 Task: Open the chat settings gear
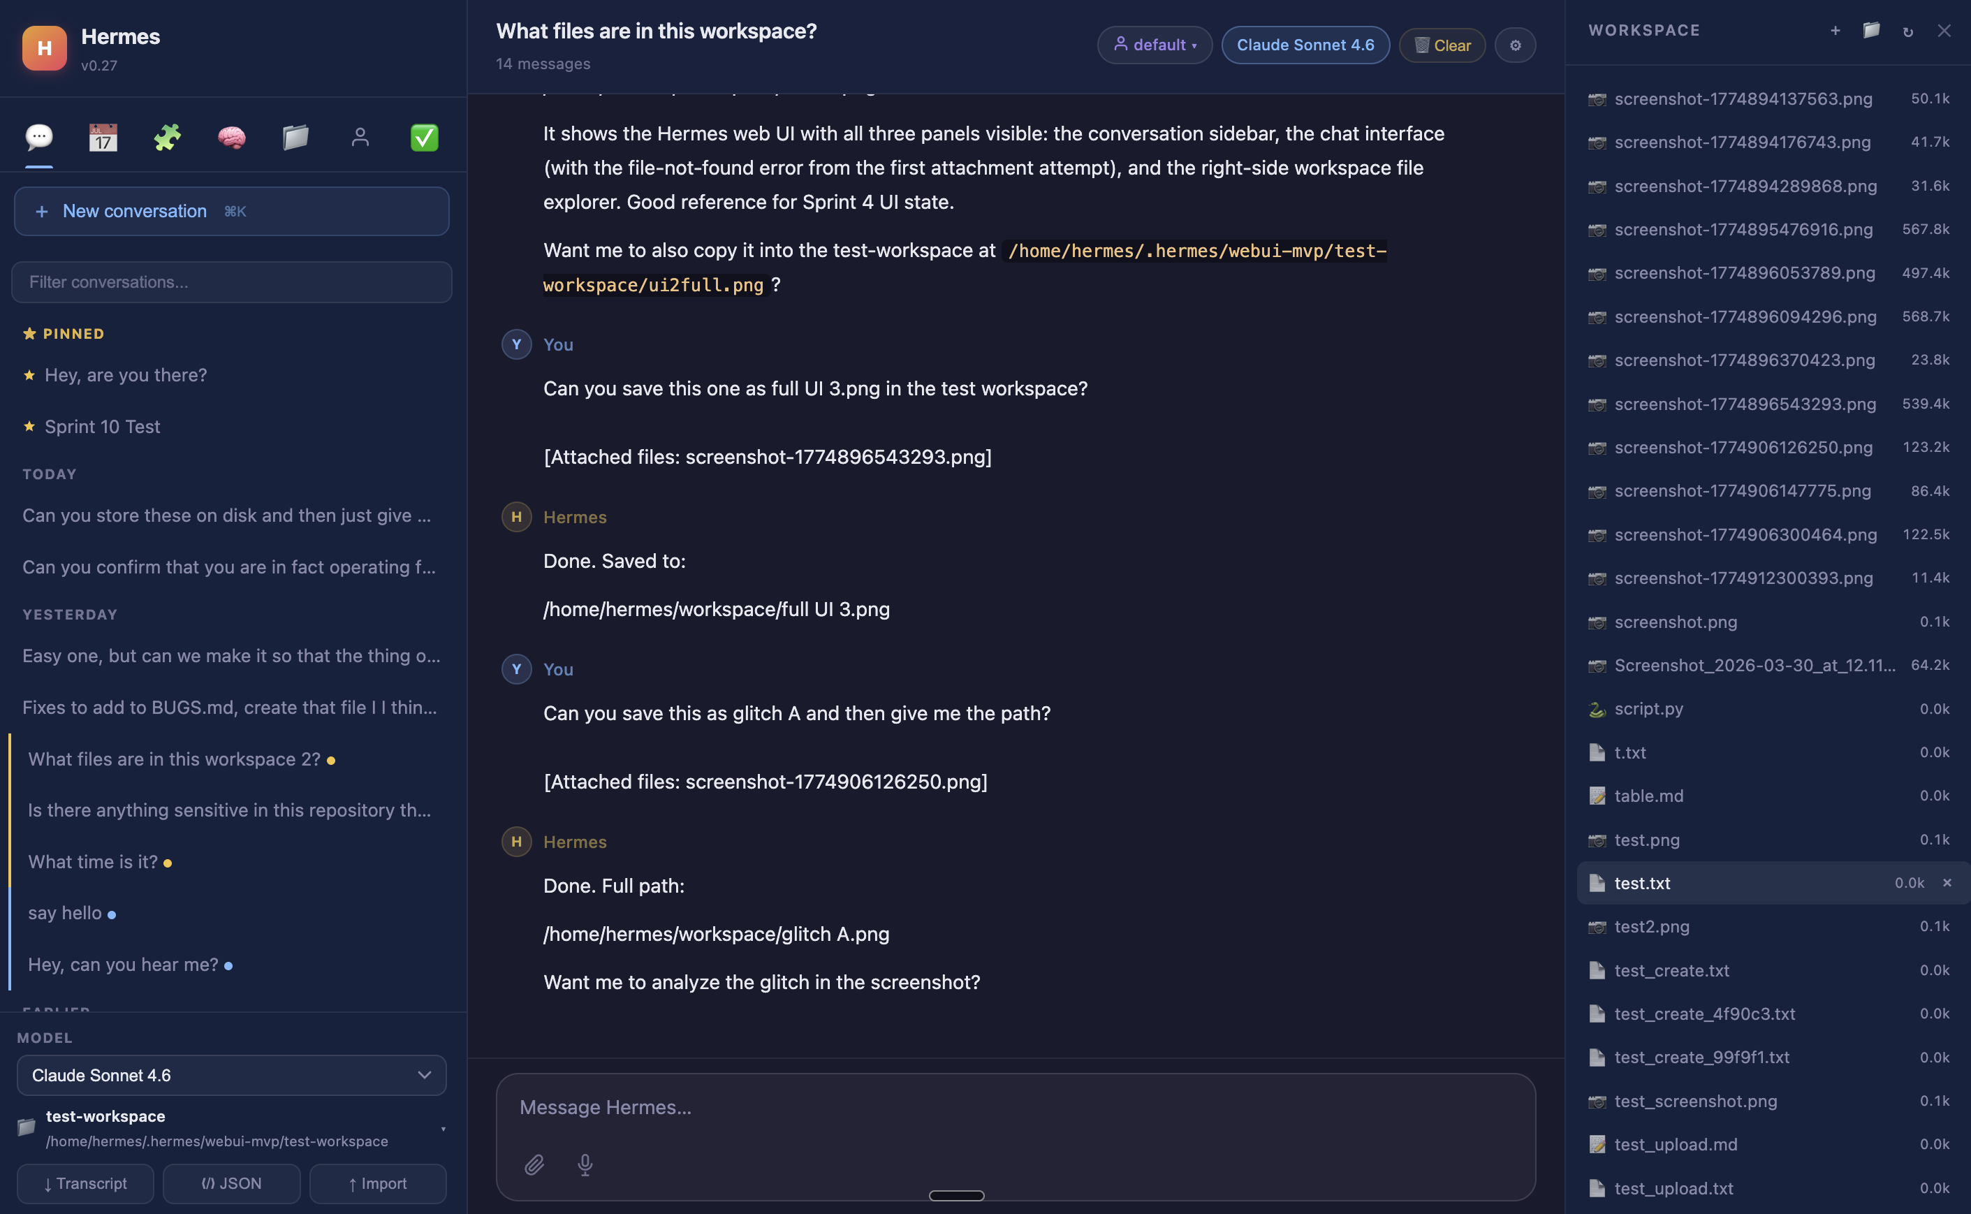[1515, 45]
